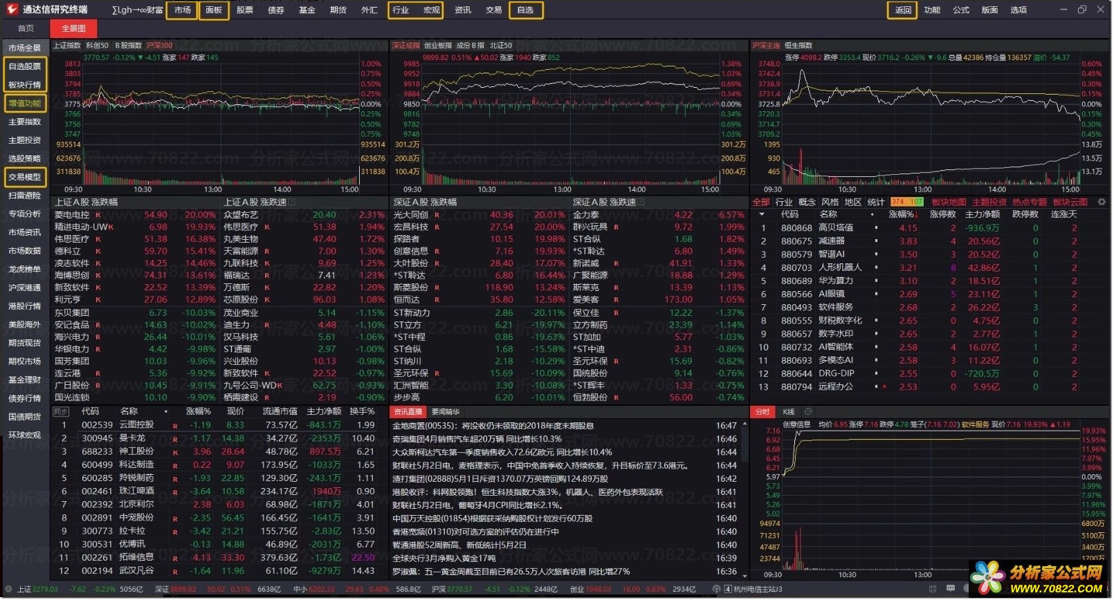Open 热点专题 link
The image size is (1114, 600).
(1030, 202)
